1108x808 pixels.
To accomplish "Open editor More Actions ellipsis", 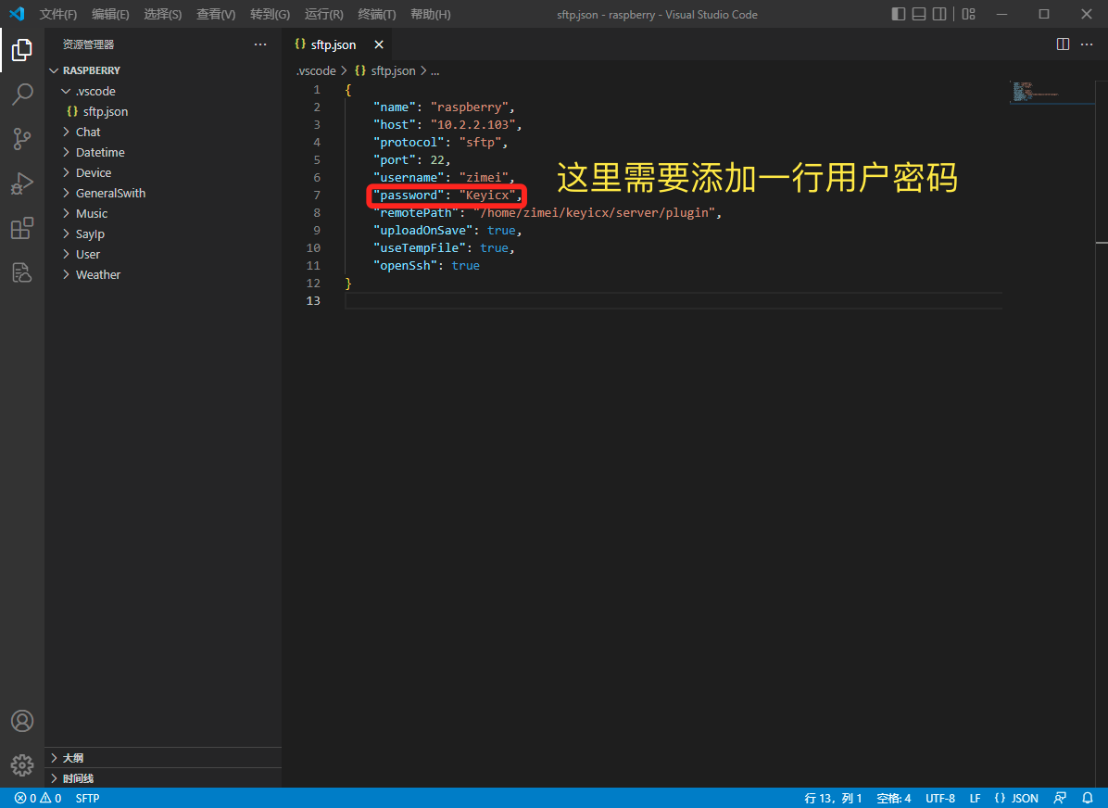I will coord(1087,44).
